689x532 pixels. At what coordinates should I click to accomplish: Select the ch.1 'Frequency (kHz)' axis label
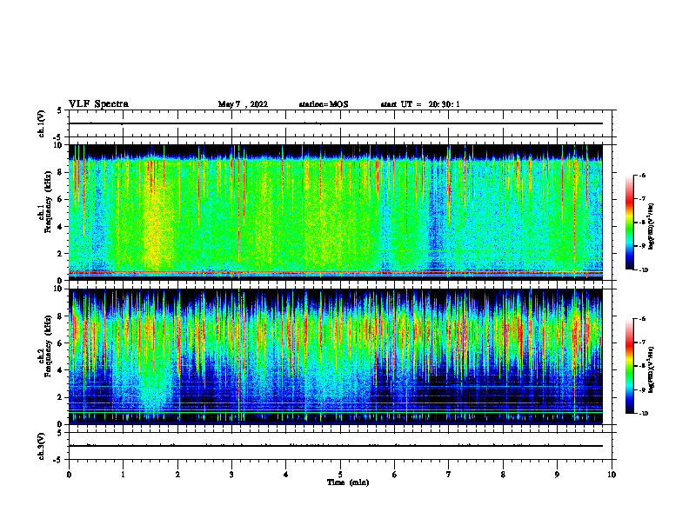(x=48, y=203)
